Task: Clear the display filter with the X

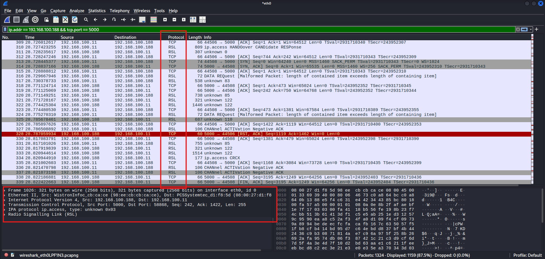Action: 518,29
